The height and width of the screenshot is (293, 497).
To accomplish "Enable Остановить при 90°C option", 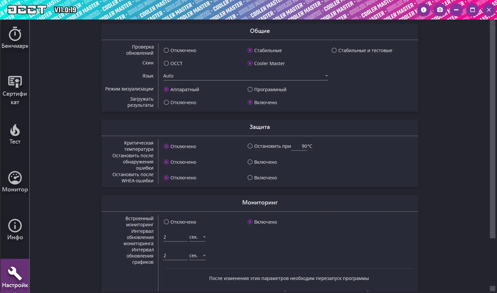I will pos(250,146).
